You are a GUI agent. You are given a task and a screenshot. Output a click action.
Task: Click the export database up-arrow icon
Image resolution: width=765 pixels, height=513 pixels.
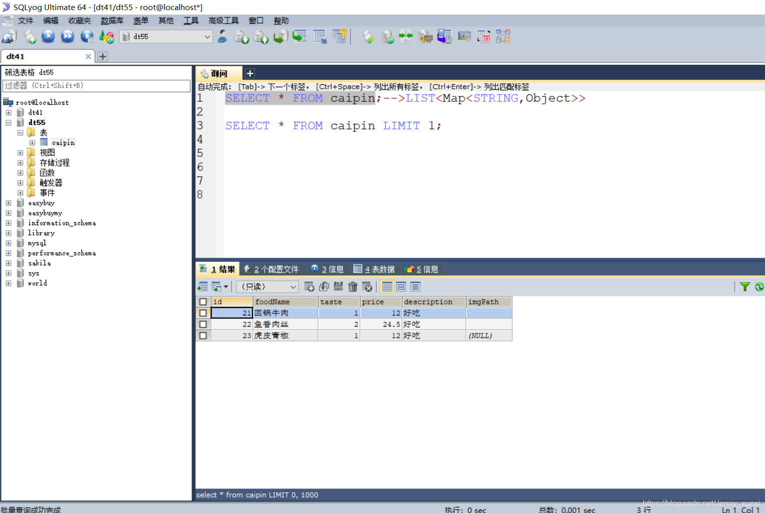pos(261,37)
